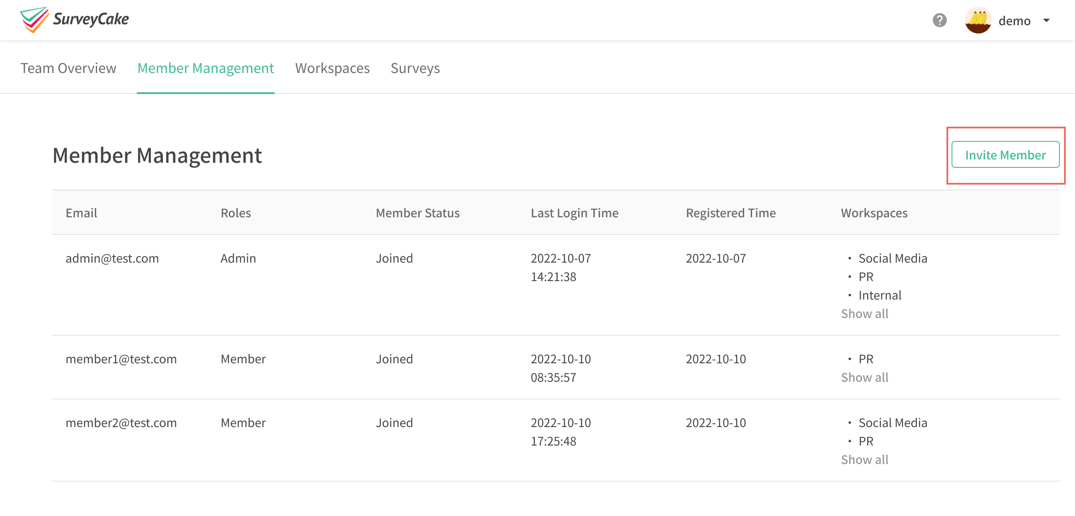Click the admin@test.com email row
Screen dimensions: 1075x516
point(112,258)
